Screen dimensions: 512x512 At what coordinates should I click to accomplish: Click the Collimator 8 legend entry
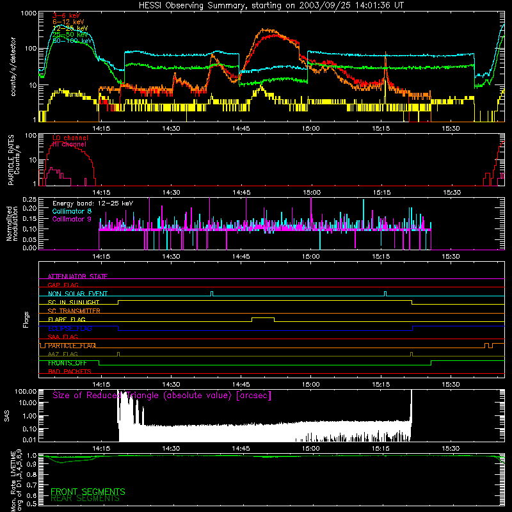[x=72, y=211]
